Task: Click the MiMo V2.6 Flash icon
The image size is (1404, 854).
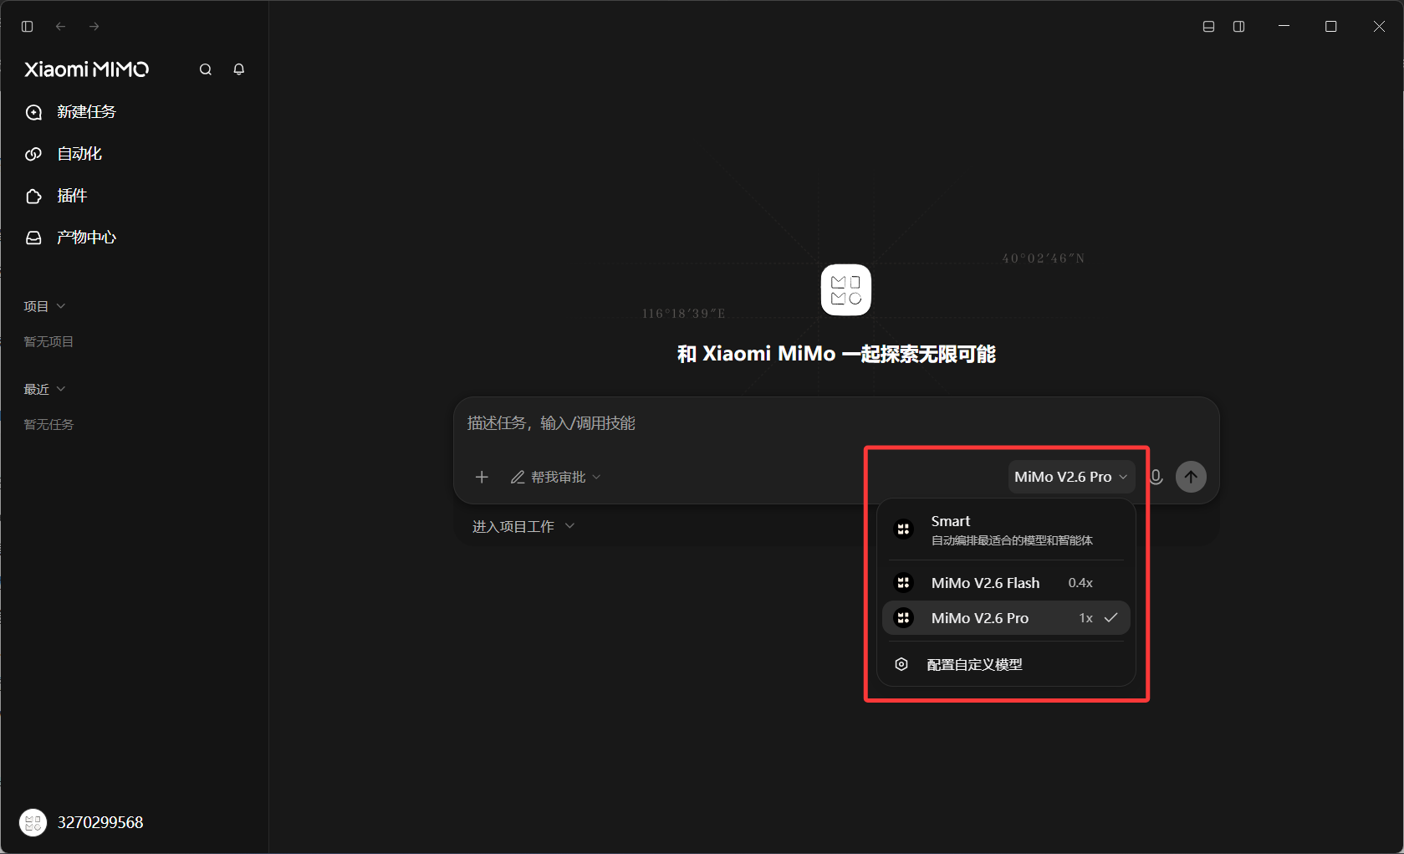Action: [903, 583]
